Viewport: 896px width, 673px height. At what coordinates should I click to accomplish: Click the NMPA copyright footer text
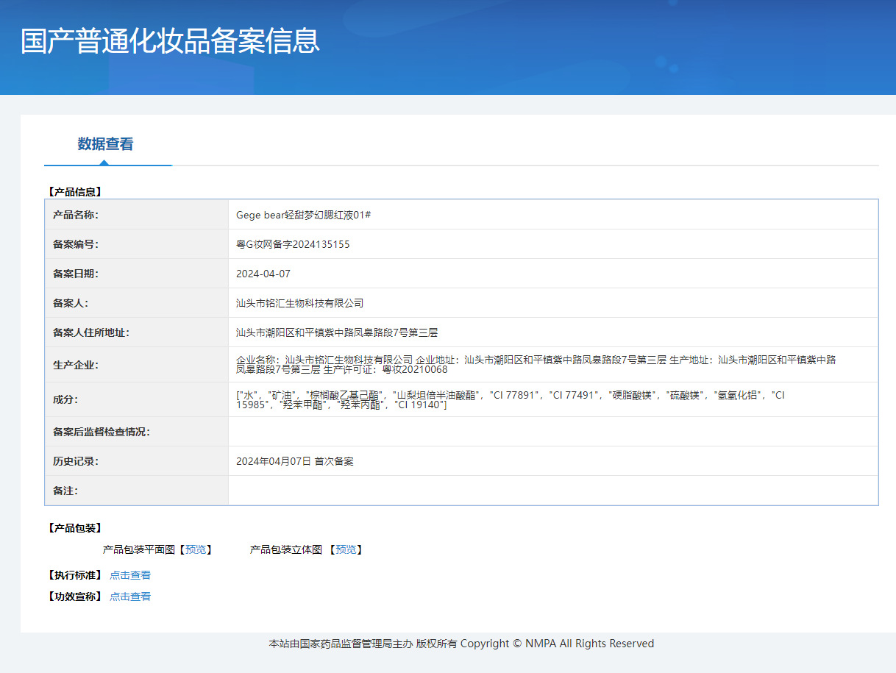click(461, 643)
